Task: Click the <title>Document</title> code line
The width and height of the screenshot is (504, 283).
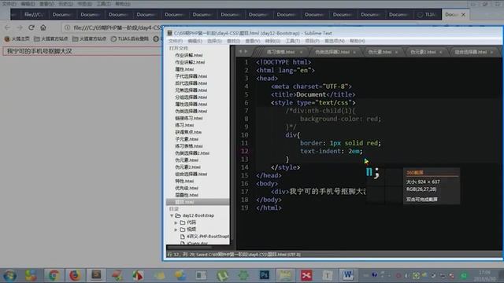Action: pyautogui.click(x=313, y=94)
